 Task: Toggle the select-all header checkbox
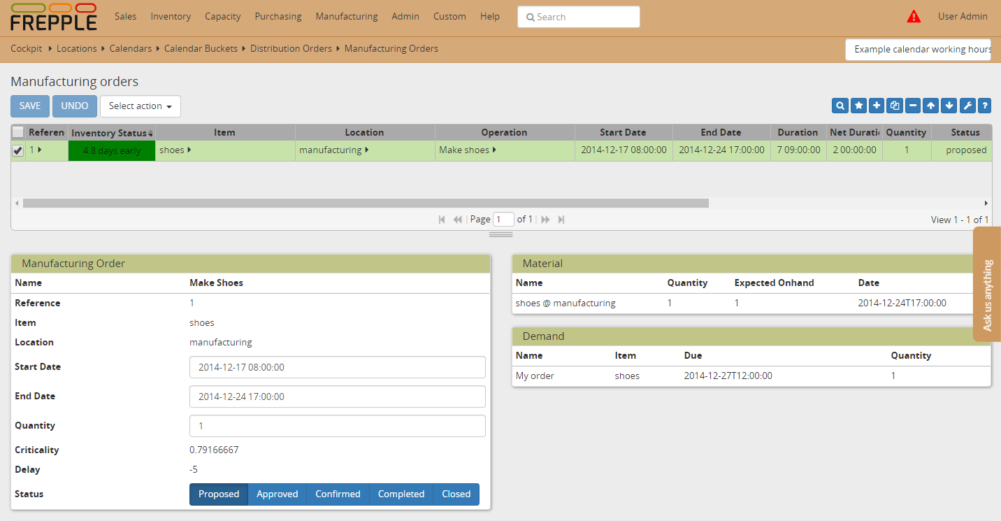(x=18, y=132)
